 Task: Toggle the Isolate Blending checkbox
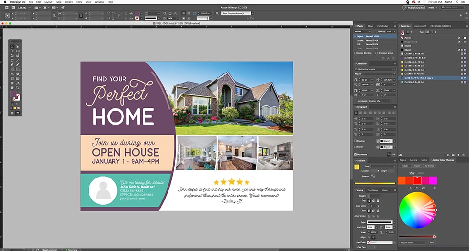pos(355,53)
